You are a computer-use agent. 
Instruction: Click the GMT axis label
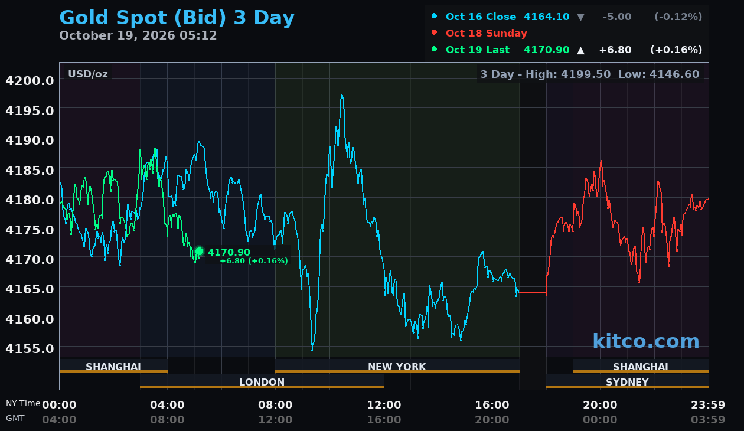coord(15,418)
